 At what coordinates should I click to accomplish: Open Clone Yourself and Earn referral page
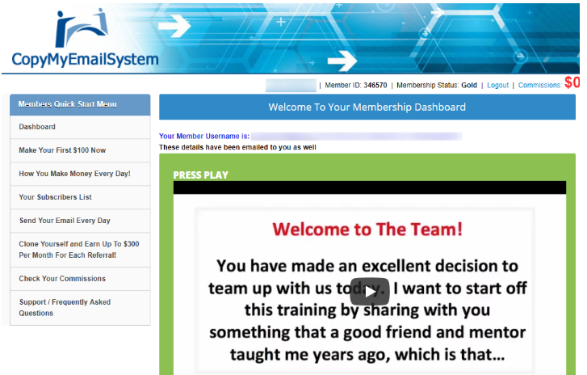click(x=79, y=250)
